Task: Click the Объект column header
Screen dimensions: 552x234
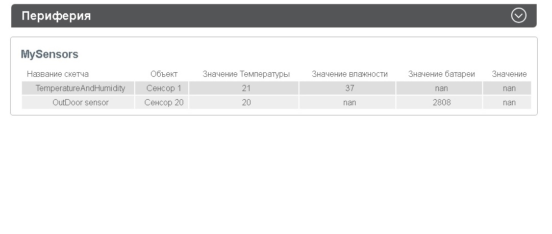Action: pos(164,74)
